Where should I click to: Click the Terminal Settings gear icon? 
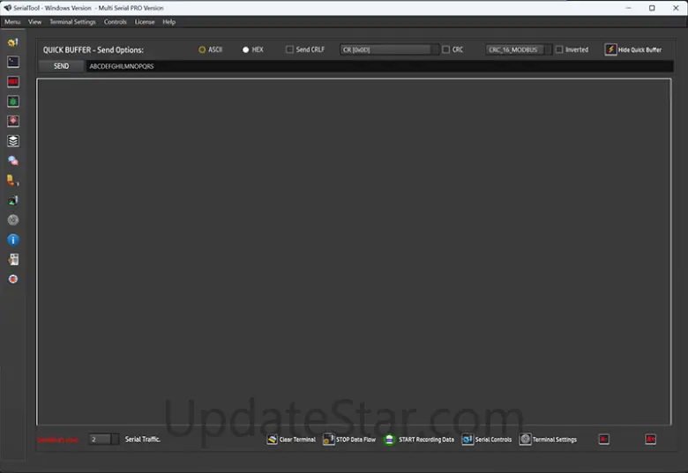click(525, 440)
